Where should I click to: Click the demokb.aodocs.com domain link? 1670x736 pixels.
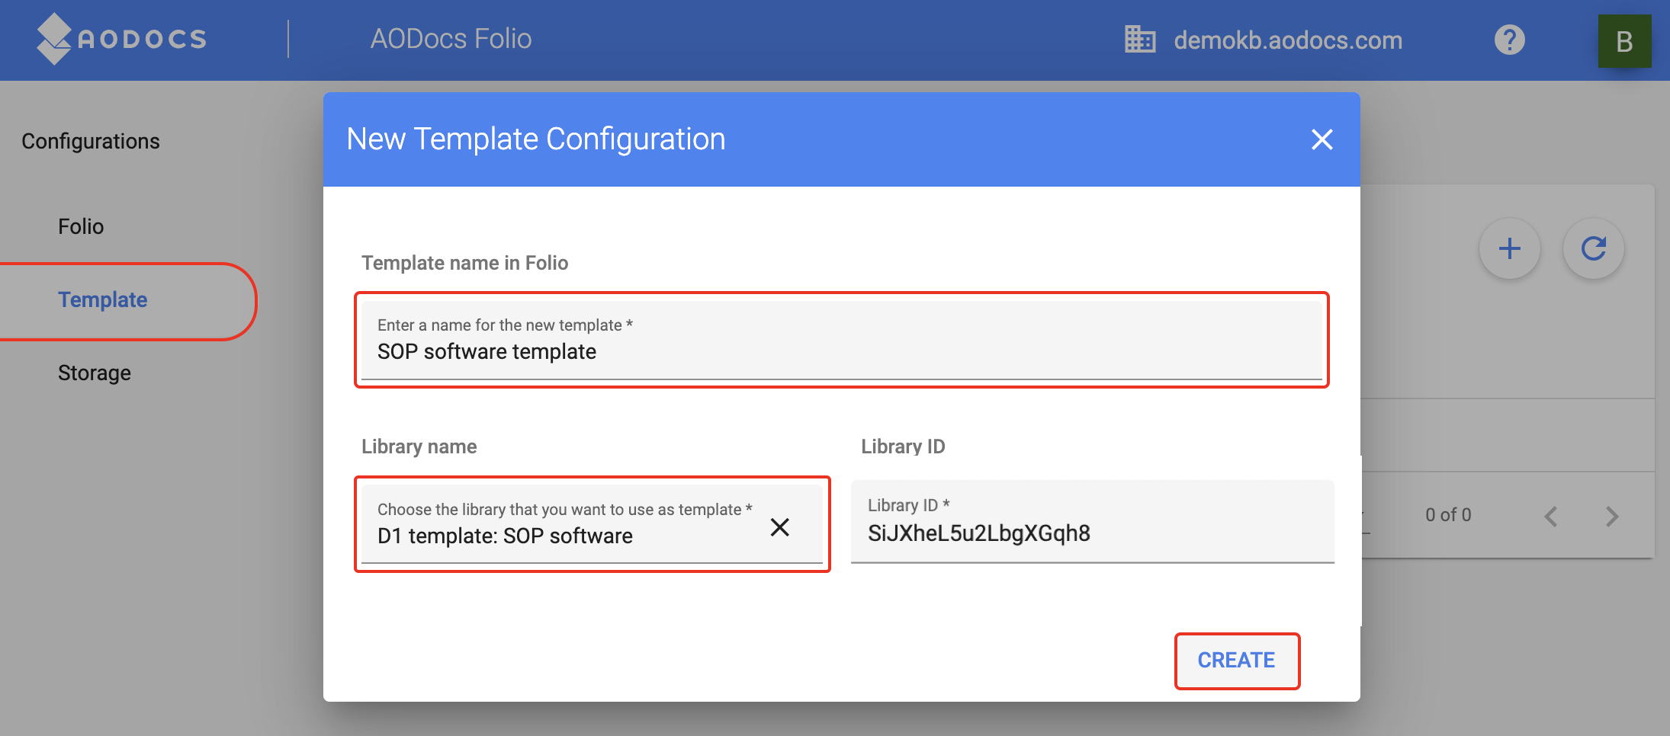point(1289,40)
